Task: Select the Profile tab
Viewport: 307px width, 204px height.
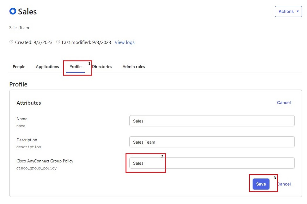Action: [75, 66]
